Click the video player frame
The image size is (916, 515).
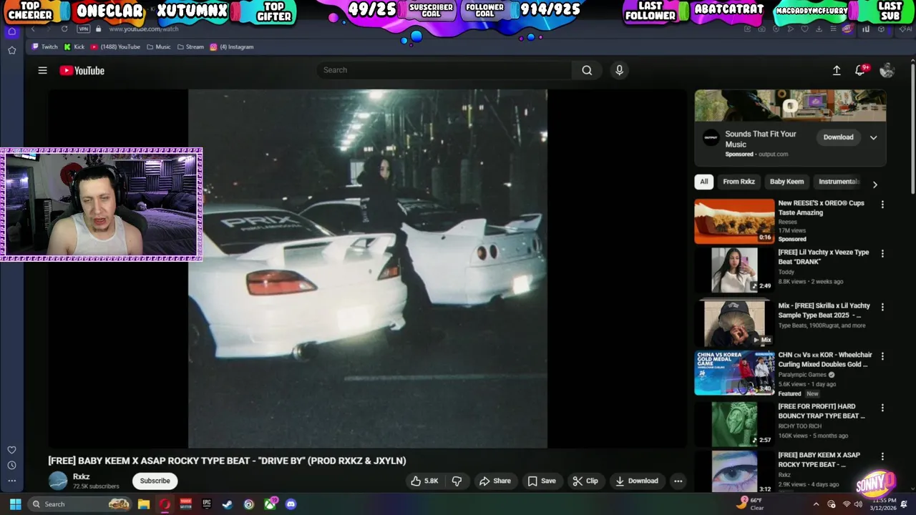pyautogui.click(x=368, y=268)
